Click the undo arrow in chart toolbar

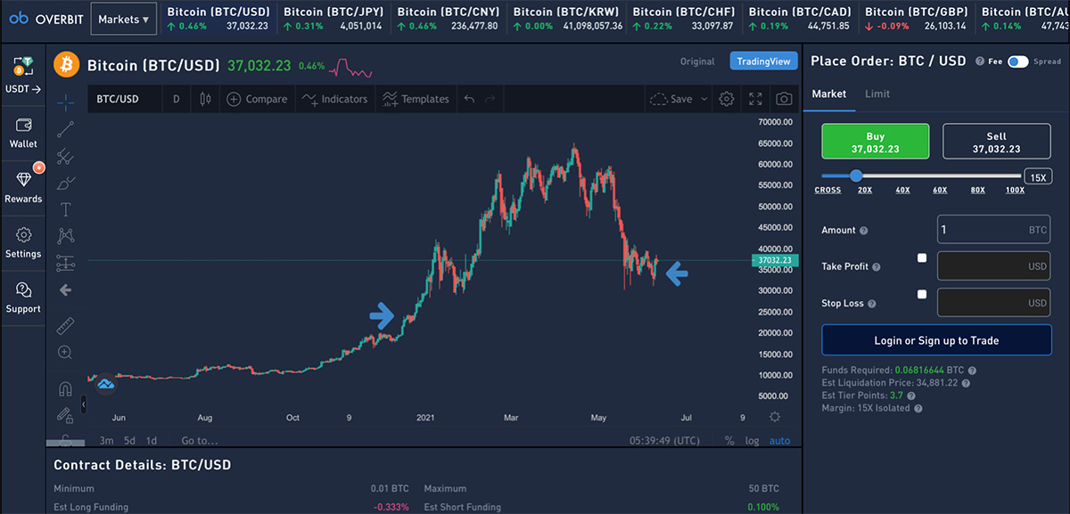click(470, 99)
